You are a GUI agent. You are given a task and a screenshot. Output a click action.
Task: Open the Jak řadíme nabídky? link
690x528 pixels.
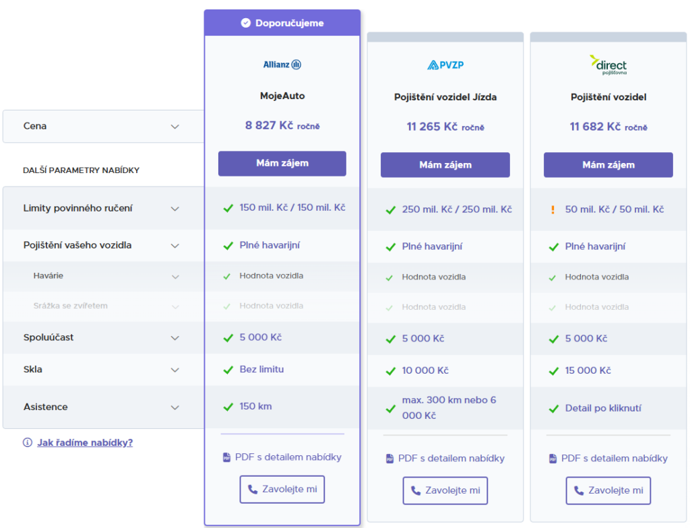point(85,442)
